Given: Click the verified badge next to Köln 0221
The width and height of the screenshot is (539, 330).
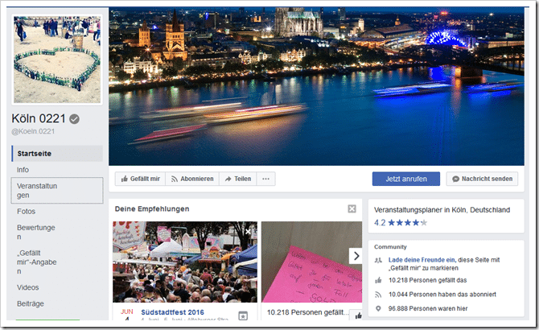Looking at the screenshot, I should point(74,119).
